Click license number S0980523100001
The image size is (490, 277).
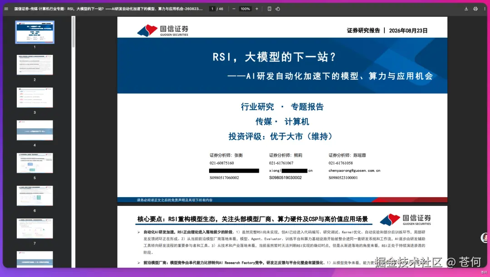point(343,178)
